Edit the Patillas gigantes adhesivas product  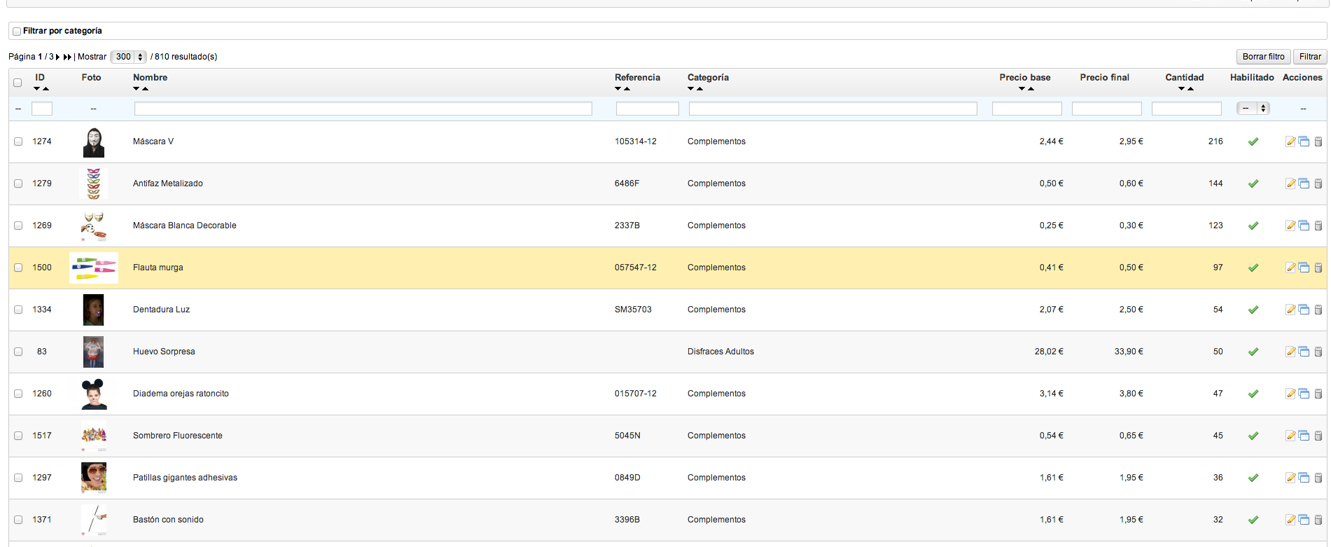coord(1290,478)
